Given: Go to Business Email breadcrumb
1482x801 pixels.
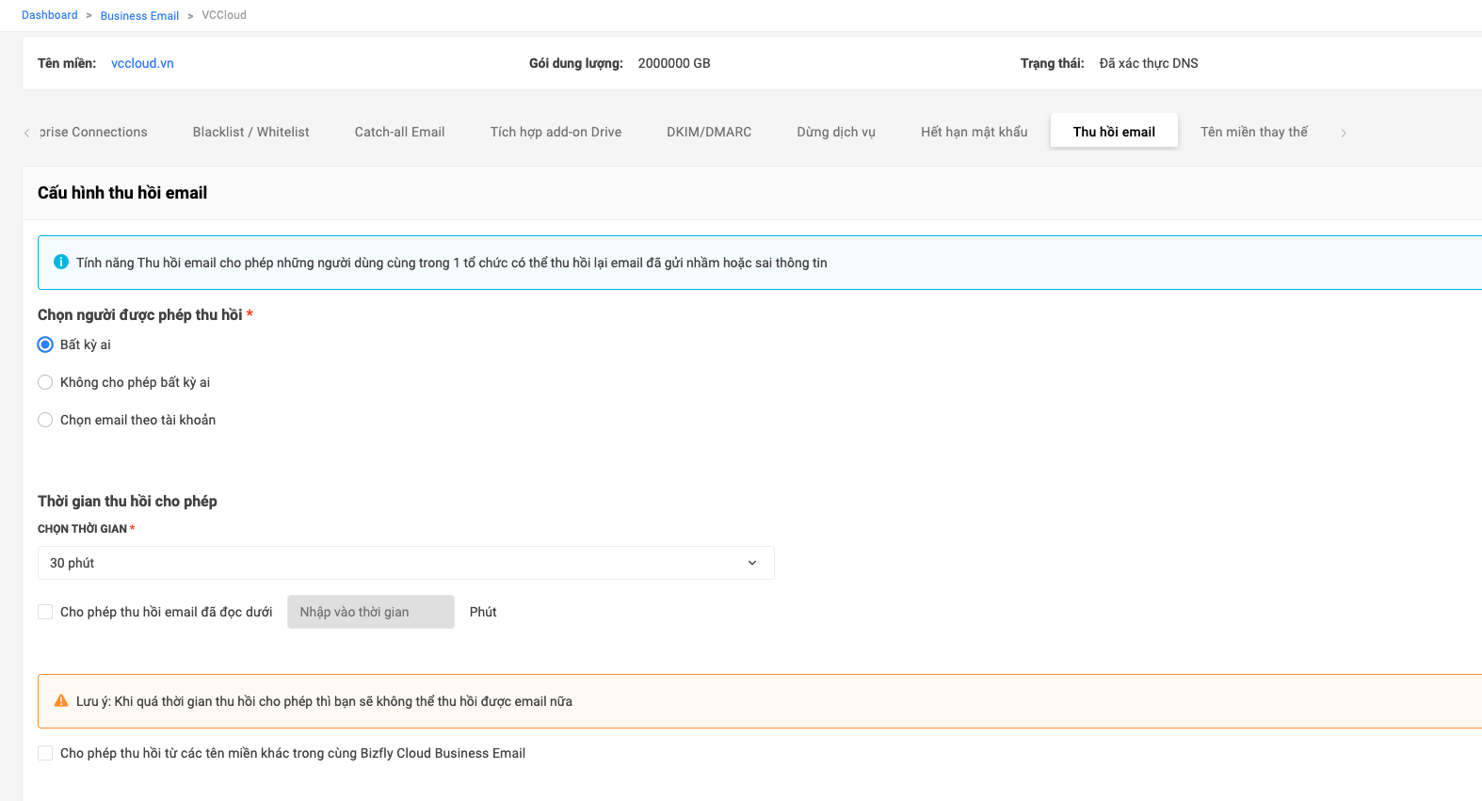Looking at the screenshot, I should pos(139,16).
